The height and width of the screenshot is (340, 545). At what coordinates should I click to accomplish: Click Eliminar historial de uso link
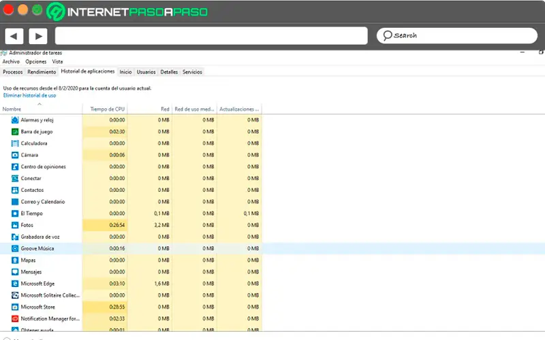(29, 96)
